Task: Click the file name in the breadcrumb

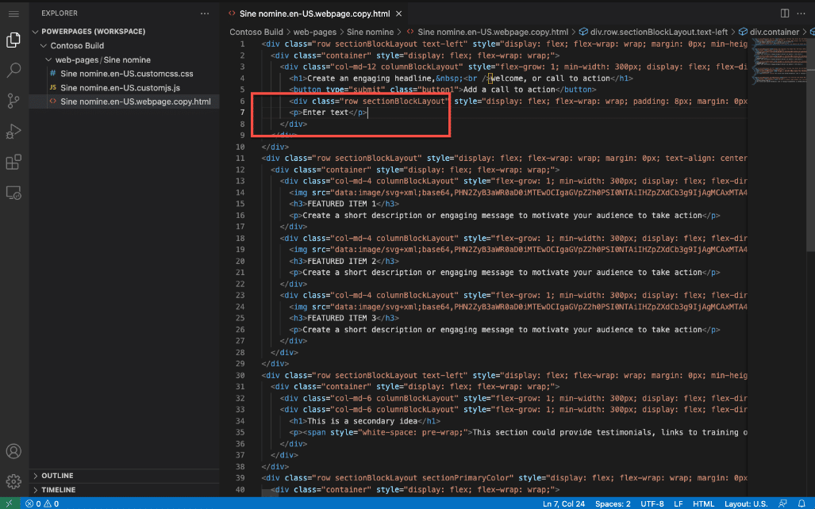Action: click(x=493, y=33)
